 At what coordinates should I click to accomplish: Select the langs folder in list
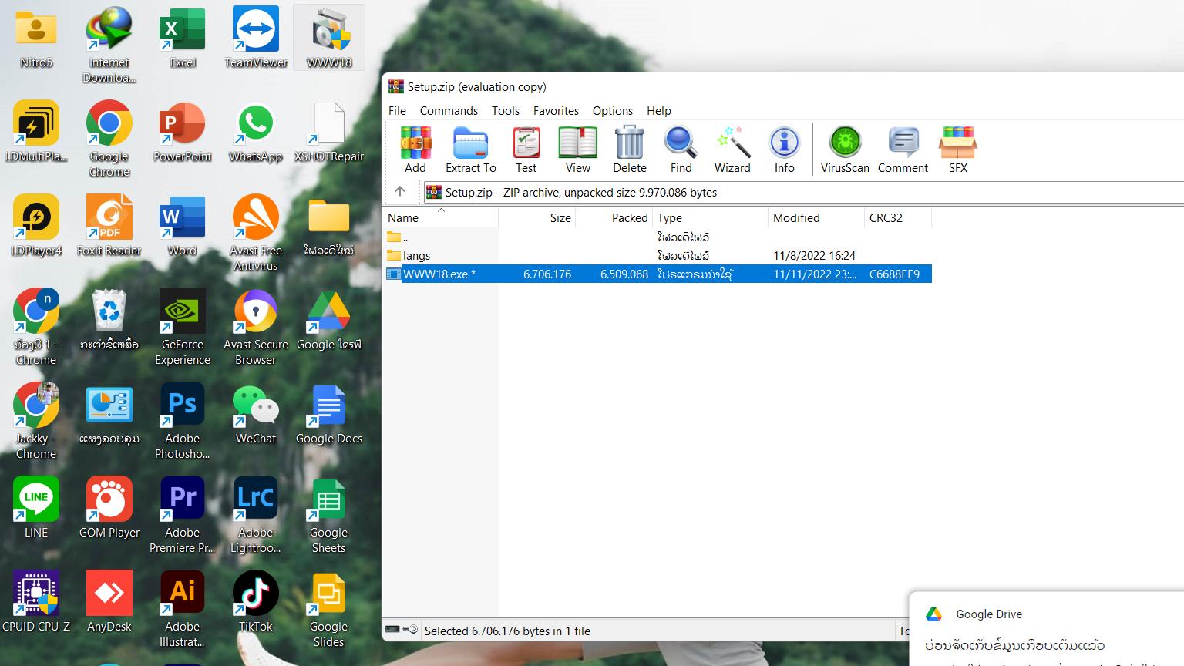[x=416, y=256]
